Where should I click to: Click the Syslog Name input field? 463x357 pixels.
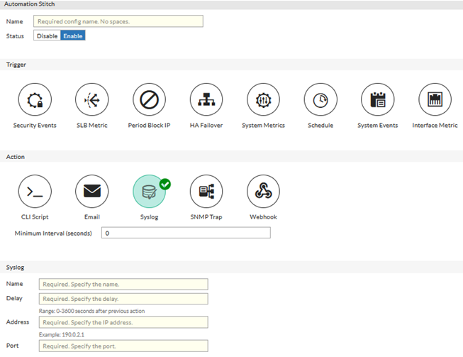coord(123,284)
